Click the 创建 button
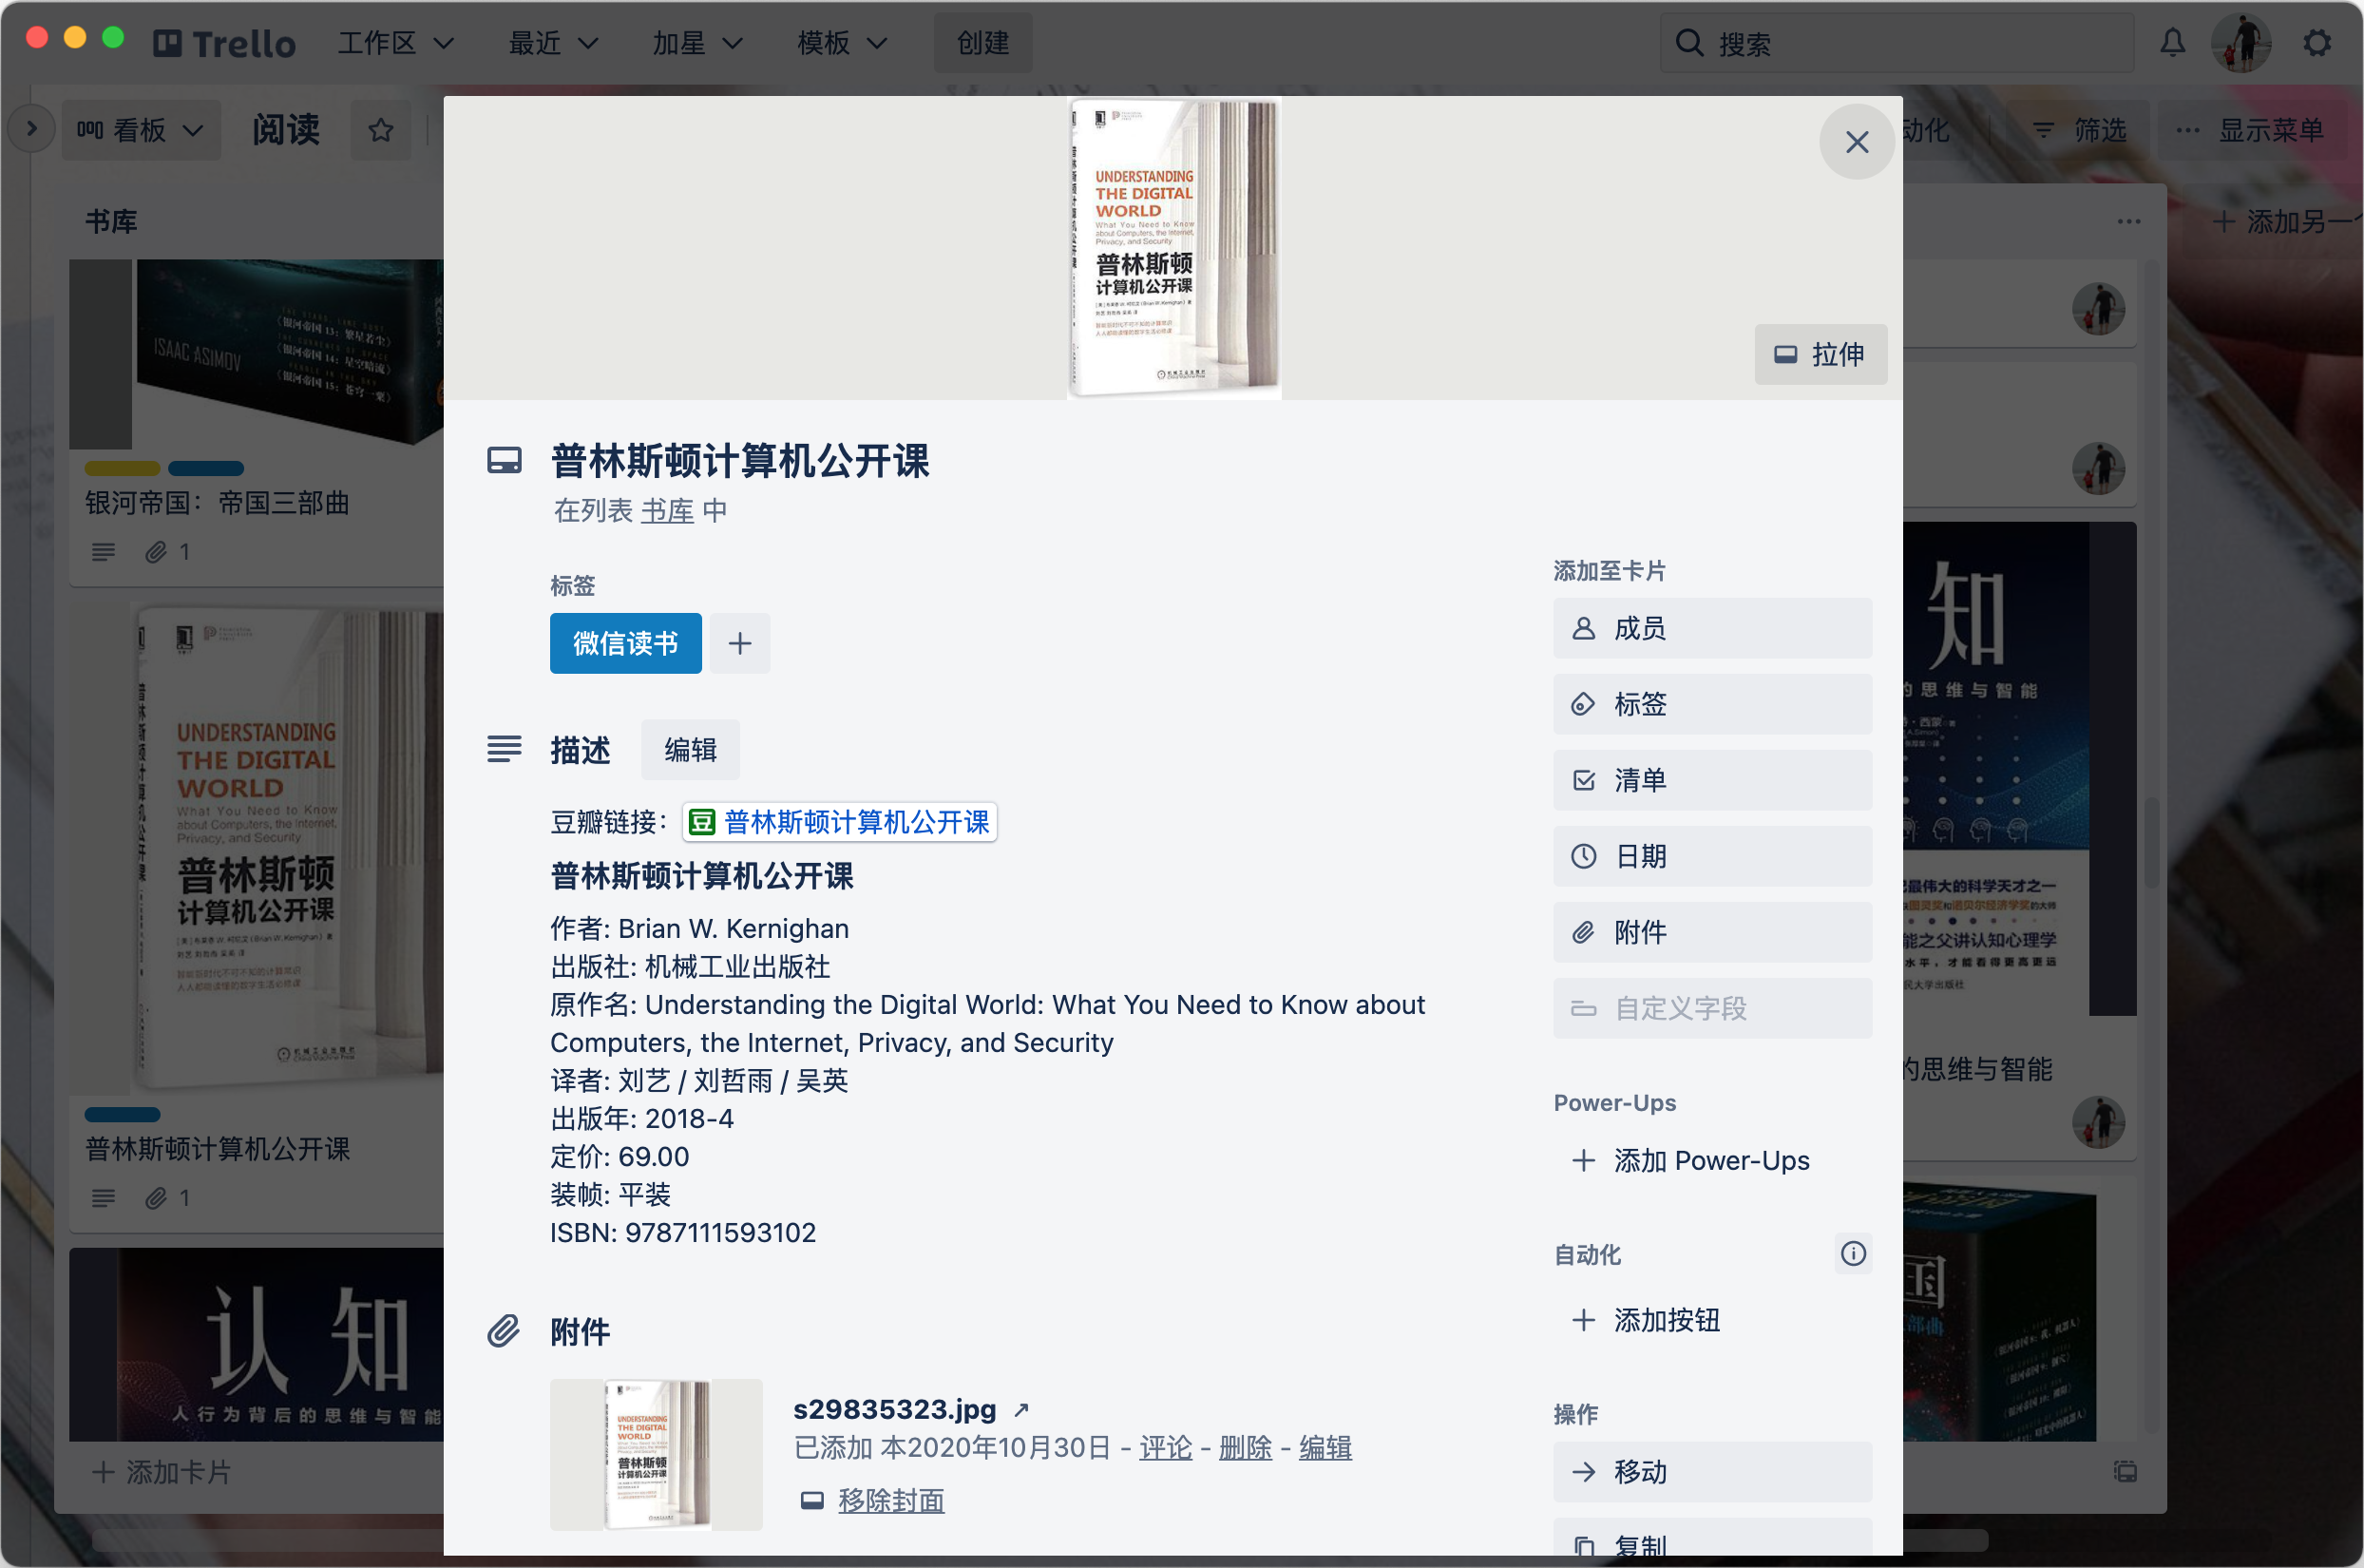This screenshot has height=1568, width=2364. pyautogui.click(x=982, y=43)
